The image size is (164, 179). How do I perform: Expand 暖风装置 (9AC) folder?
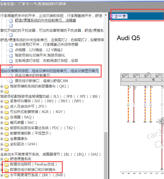[2, 123]
